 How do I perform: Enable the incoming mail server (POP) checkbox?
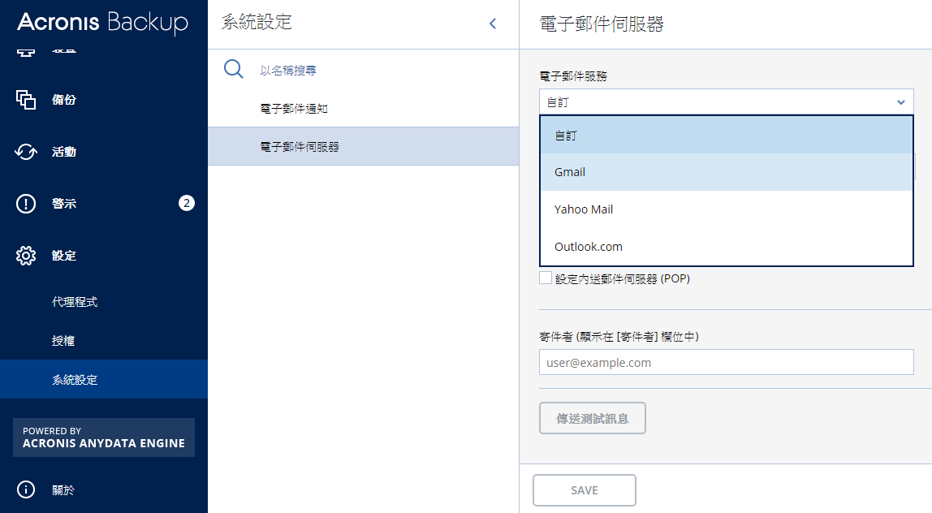(545, 278)
